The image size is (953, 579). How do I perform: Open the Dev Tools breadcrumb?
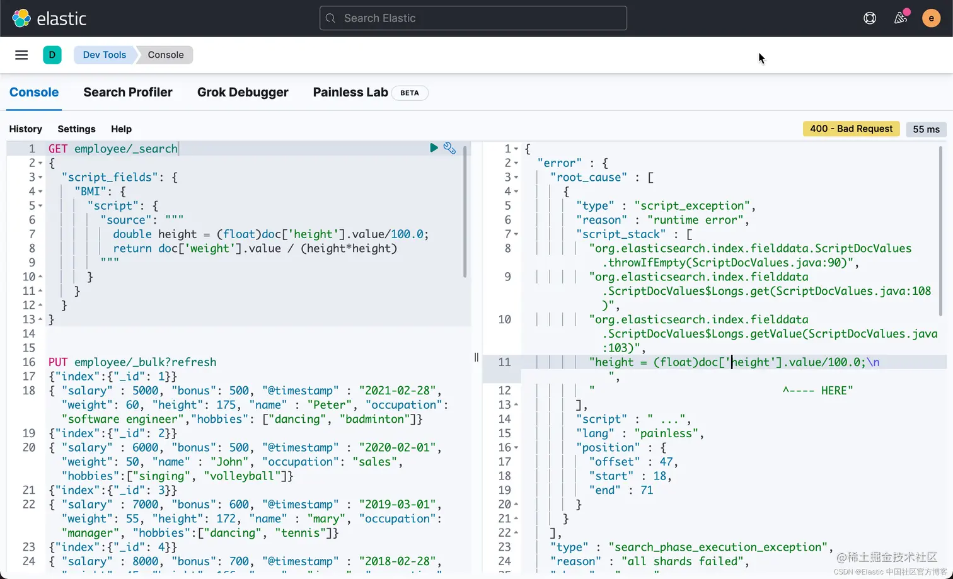[105, 55]
